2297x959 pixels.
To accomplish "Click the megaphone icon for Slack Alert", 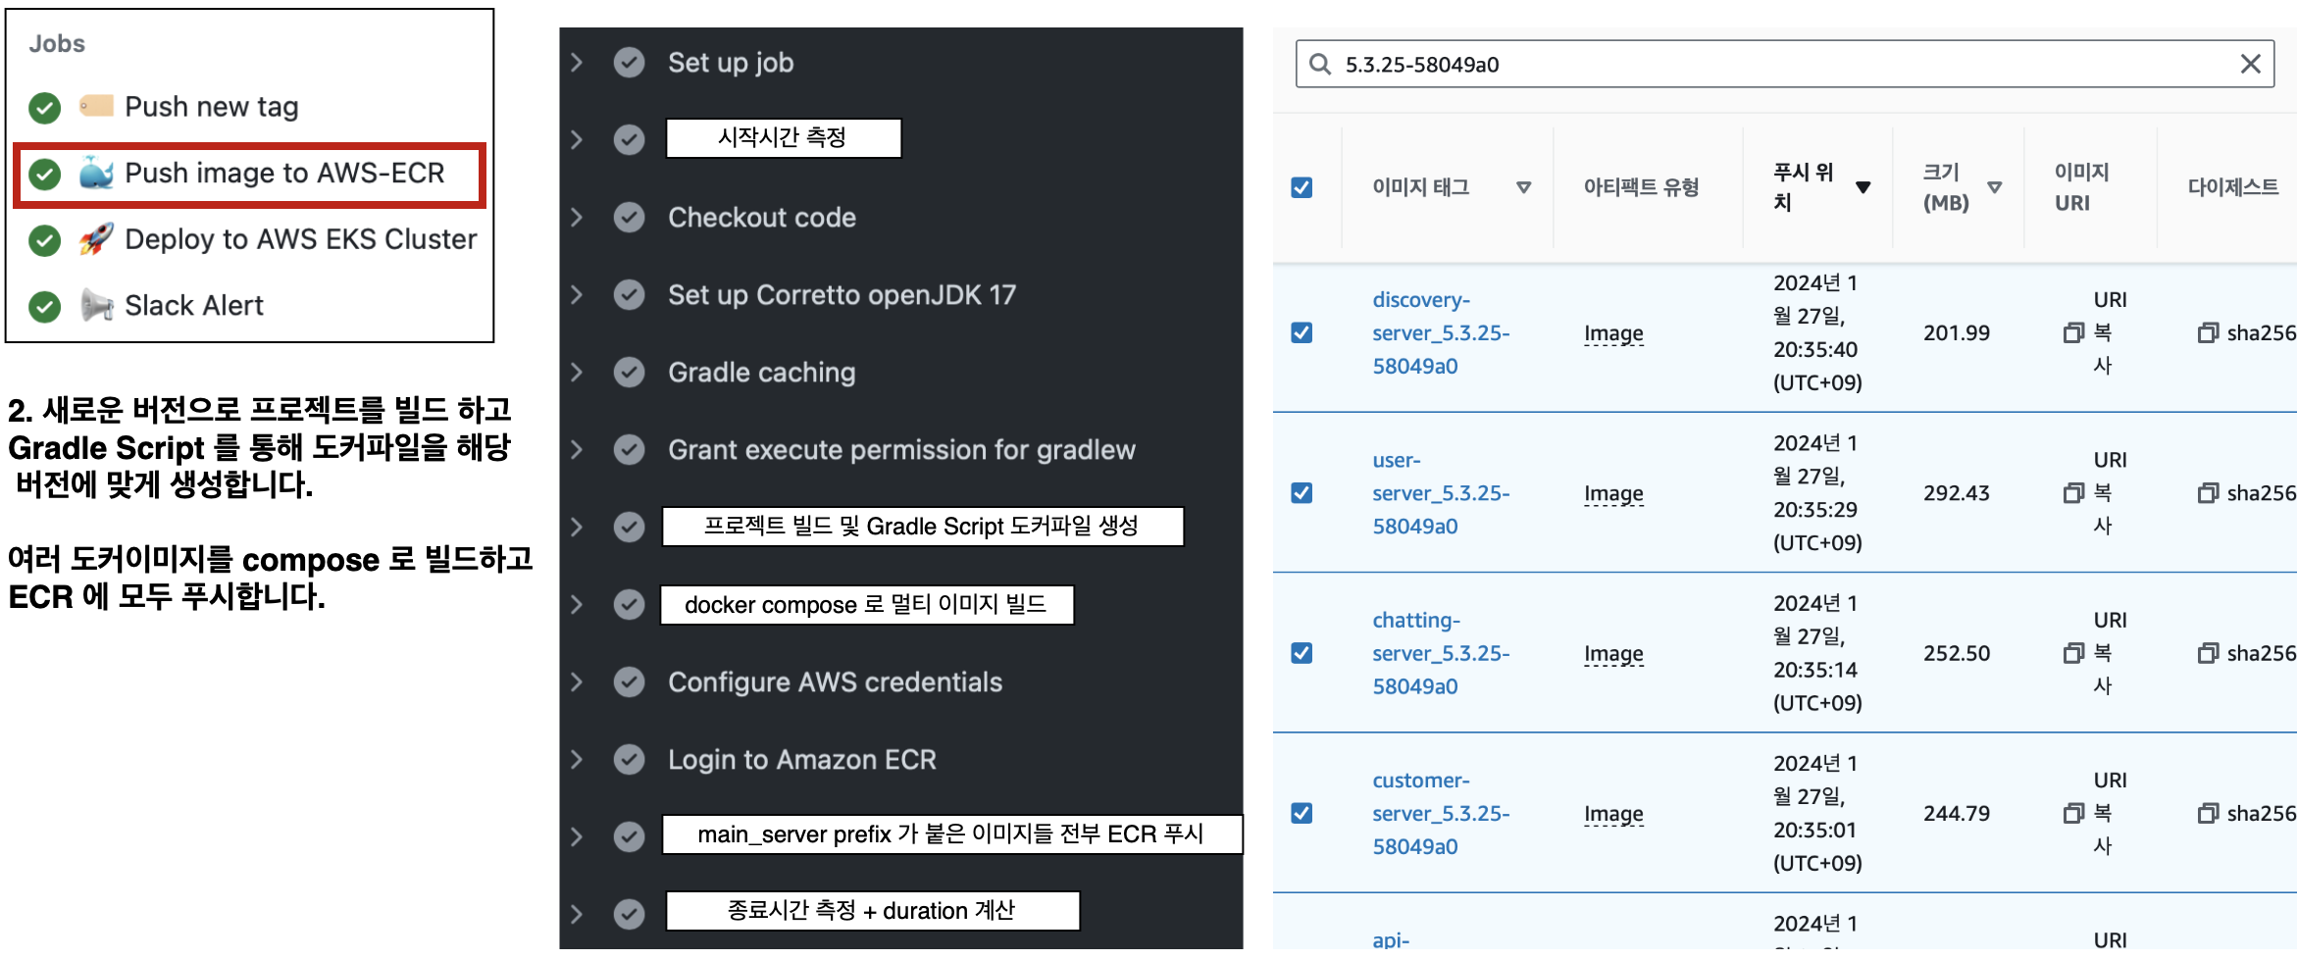I will click(96, 306).
